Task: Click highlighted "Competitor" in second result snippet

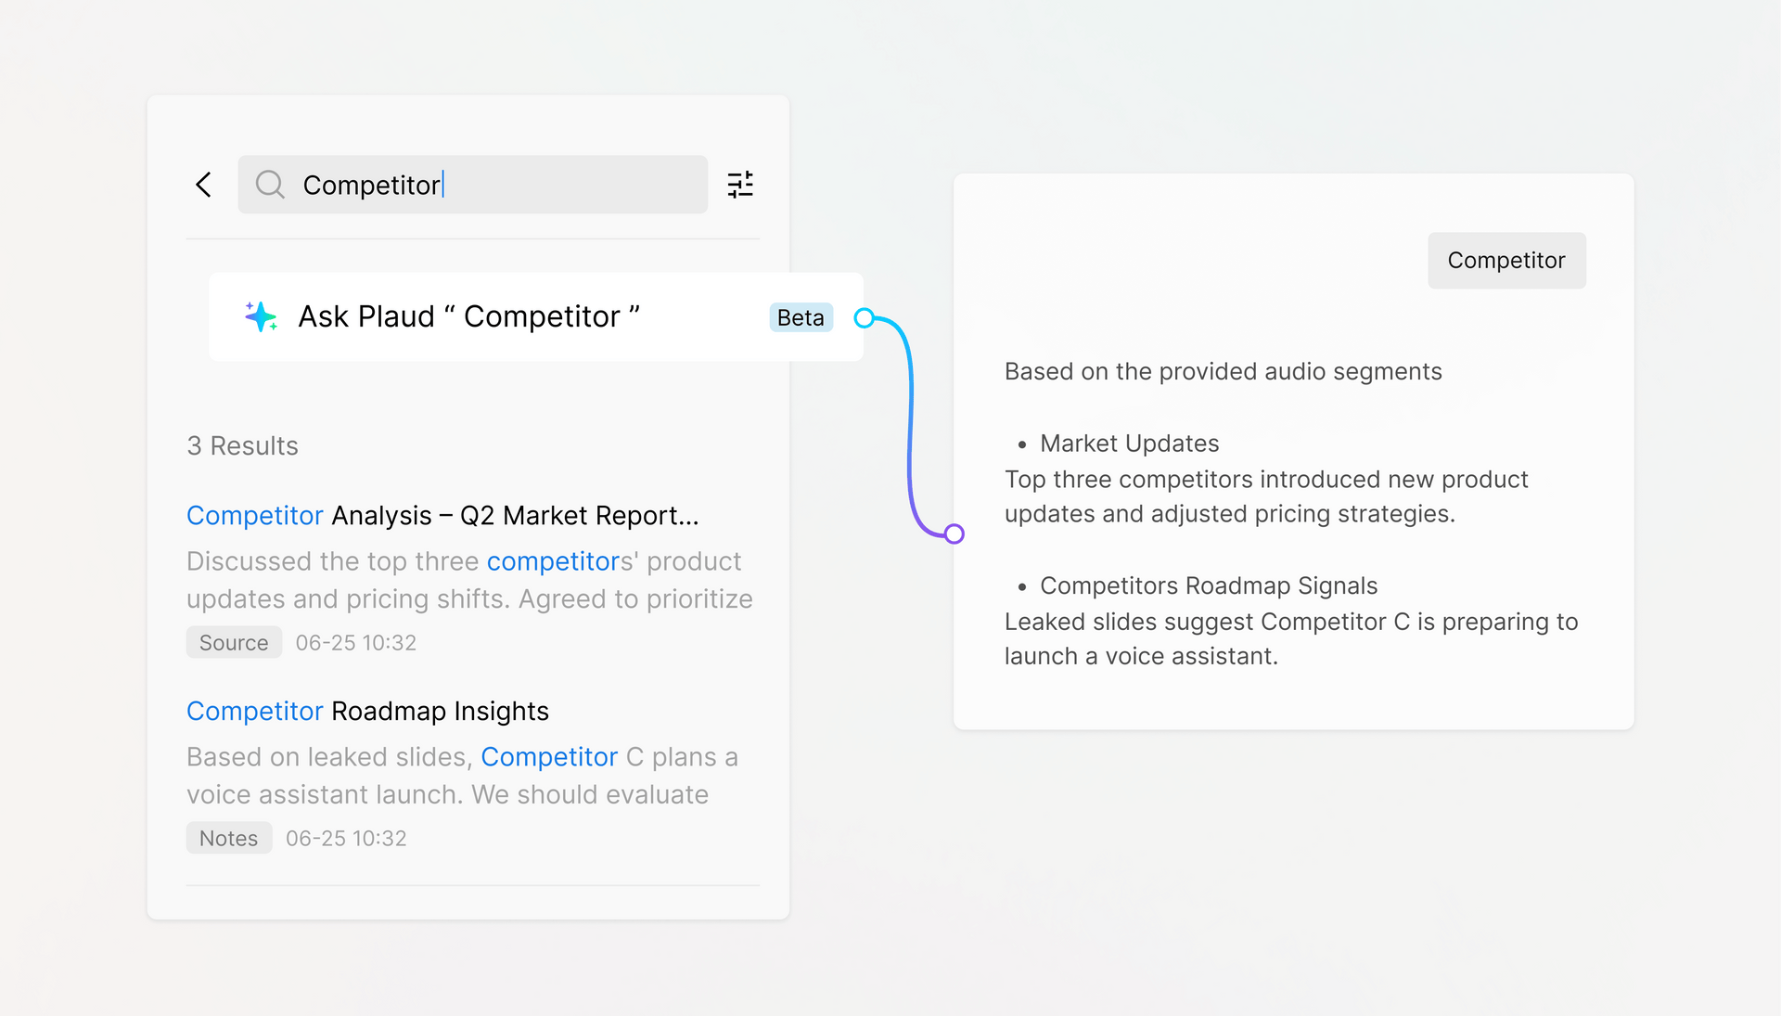Action: pos(549,757)
